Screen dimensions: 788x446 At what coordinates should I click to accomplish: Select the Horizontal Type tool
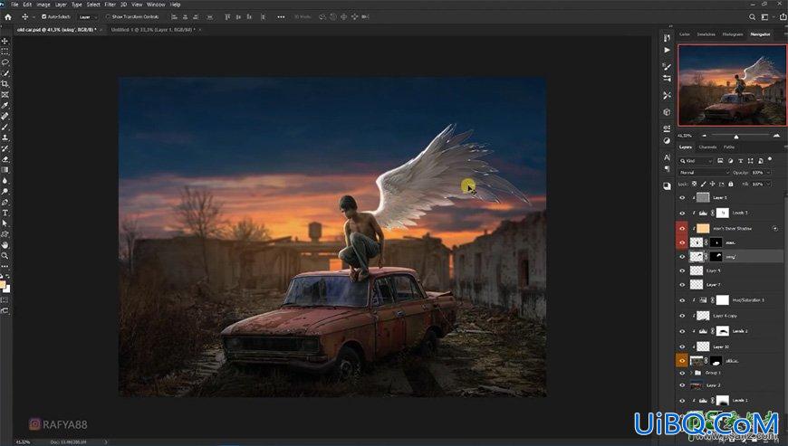(x=5, y=213)
